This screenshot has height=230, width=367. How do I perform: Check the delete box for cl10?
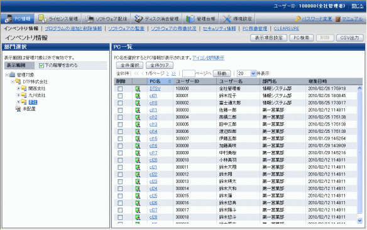120,103
